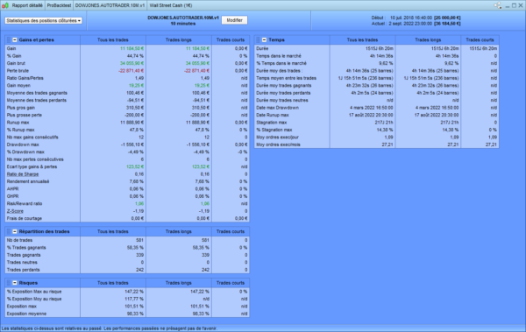Viewport: 526px width, 332px height.
Task: Select the 'Wall Street Cash (1€)' title tab
Action: coord(171,5)
